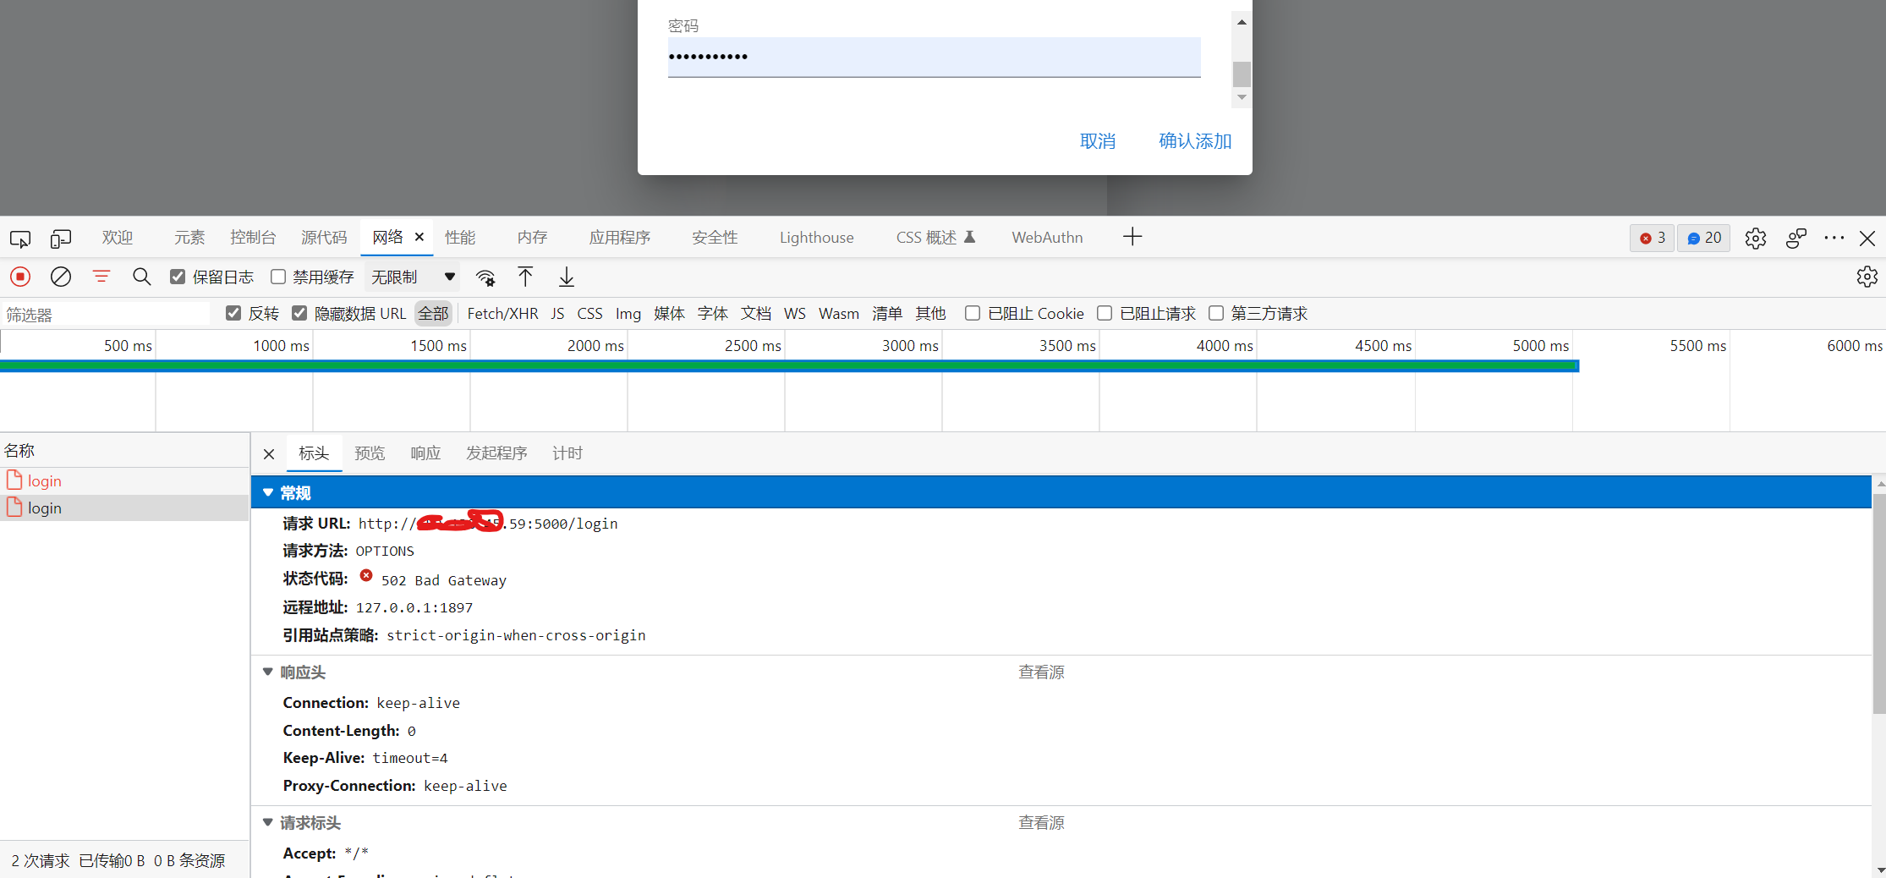Open customize DevTools ellipsis menu
This screenshot has height=878, width=1886.
[x=1834, y=239]
